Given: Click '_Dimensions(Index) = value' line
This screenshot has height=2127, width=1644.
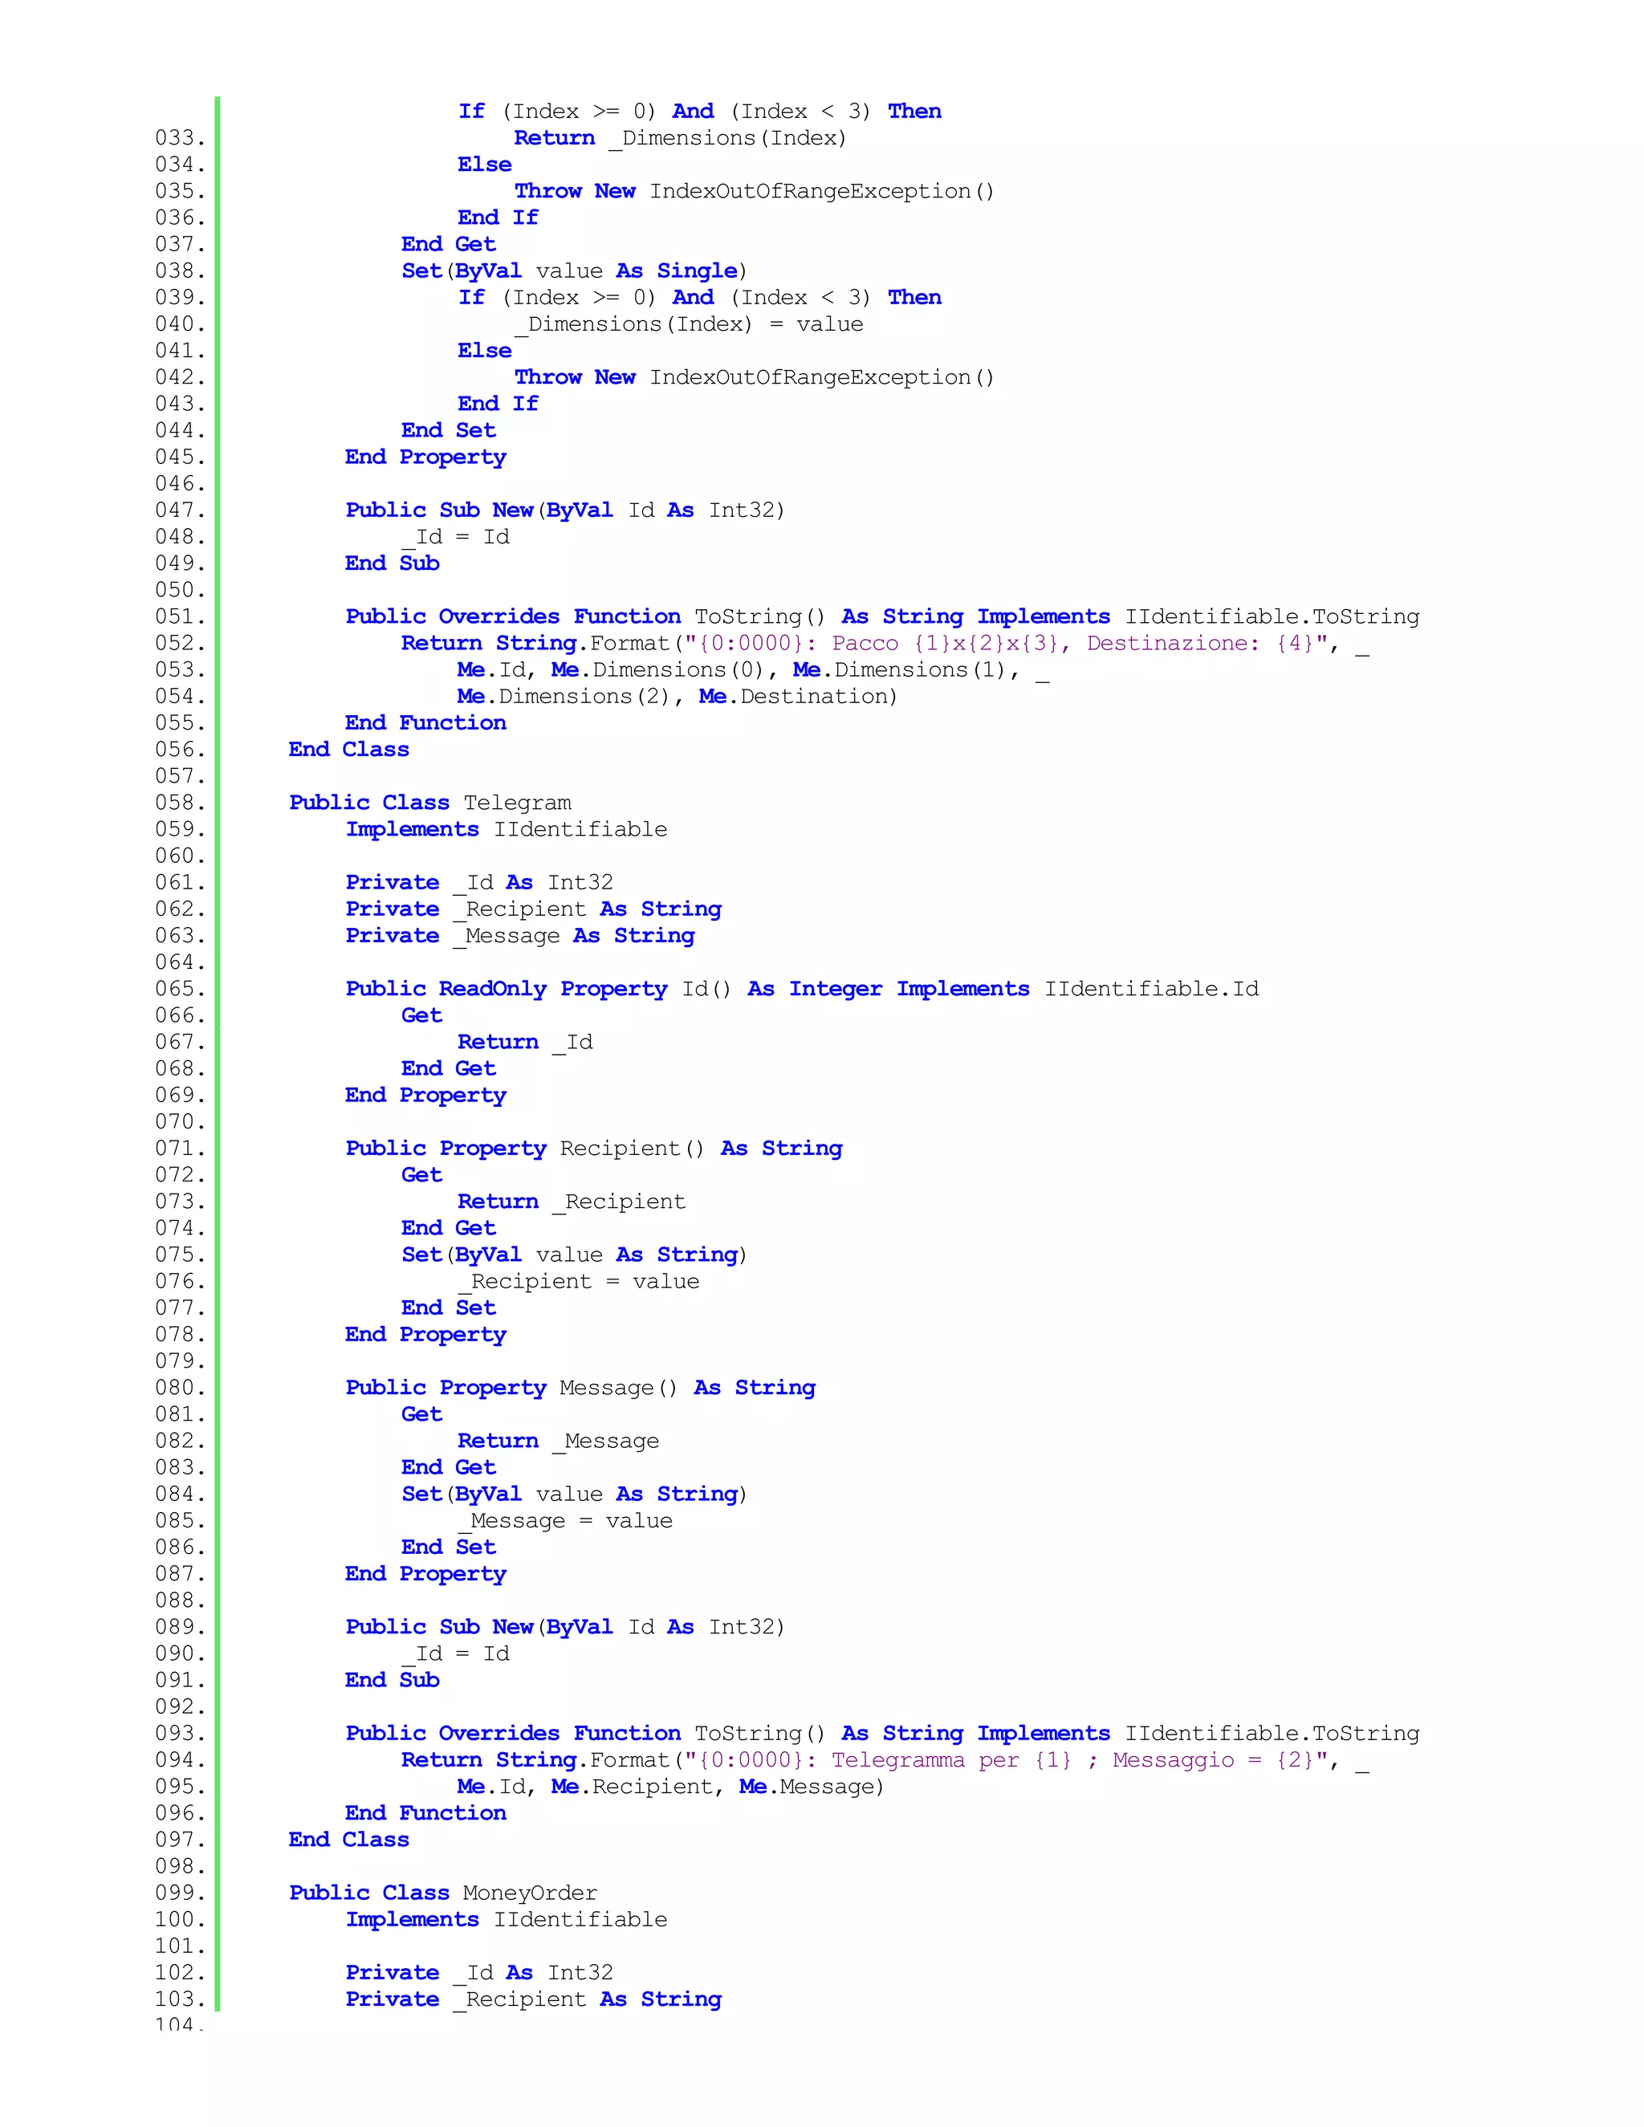Looking at the screenshot, I should tap(689, 324).
